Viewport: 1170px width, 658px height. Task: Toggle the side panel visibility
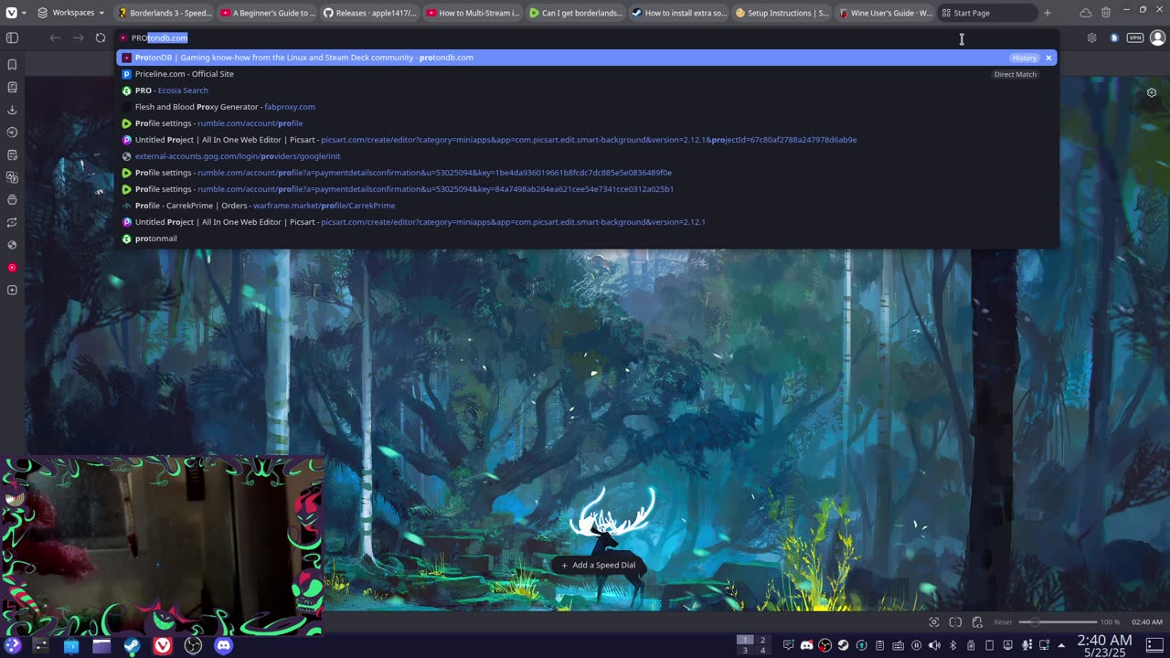[x=12, y=37]
